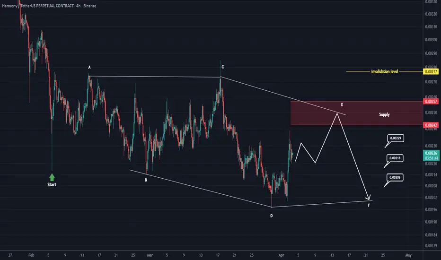Click the wave label E
Viewport: 441px width, 260px height.
point(342,104)
